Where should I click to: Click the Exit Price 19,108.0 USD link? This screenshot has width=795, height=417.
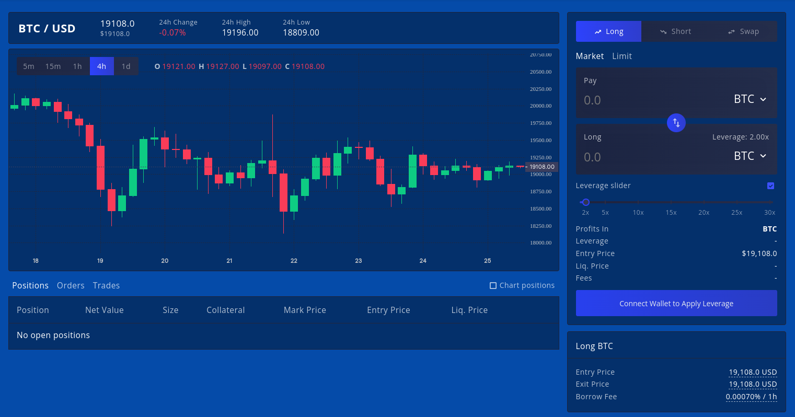[x=753, y=384]
